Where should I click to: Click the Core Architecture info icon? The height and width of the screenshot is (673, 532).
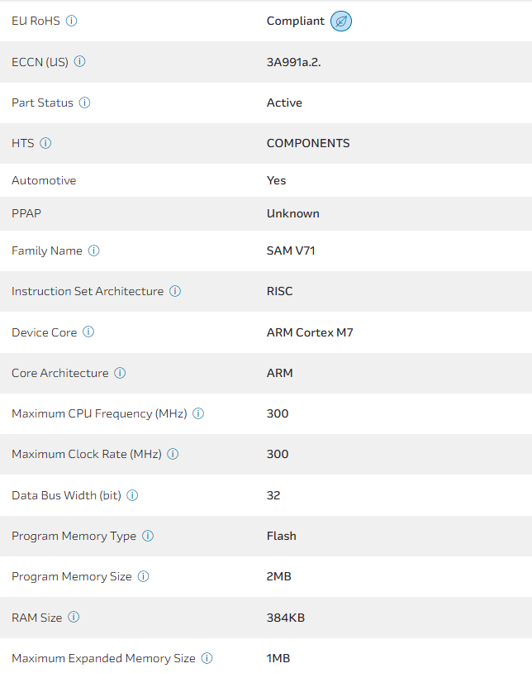(x=120, y=373)
